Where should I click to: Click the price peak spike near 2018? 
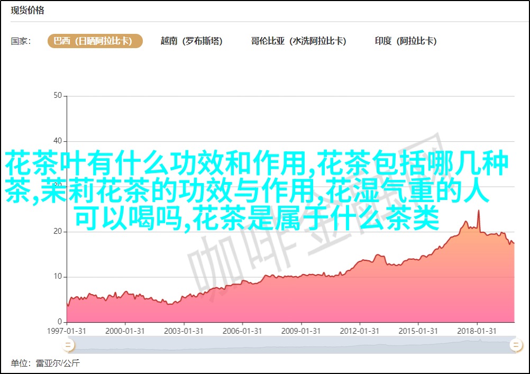coord(479,211)
